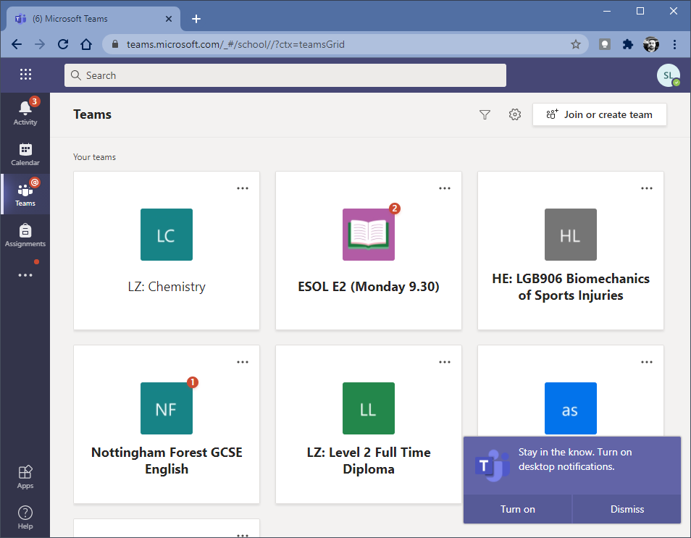Dismiss the notifications prompt
Image resolution: width=691 pixels, height=538 pixels.
click(x=627, y=509)
